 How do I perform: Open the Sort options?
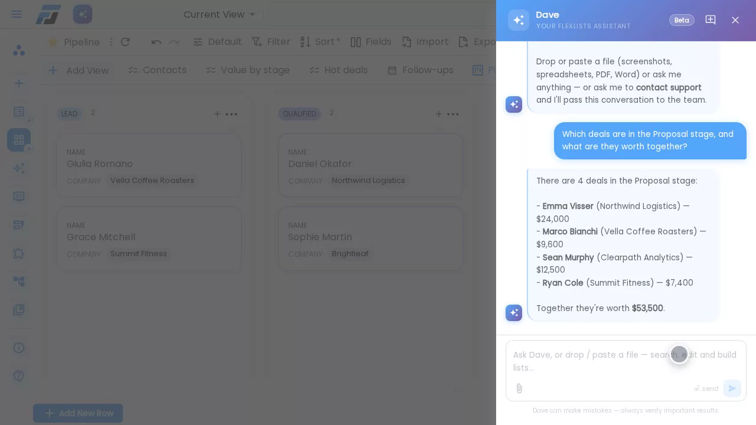click(x=320, y=42)
